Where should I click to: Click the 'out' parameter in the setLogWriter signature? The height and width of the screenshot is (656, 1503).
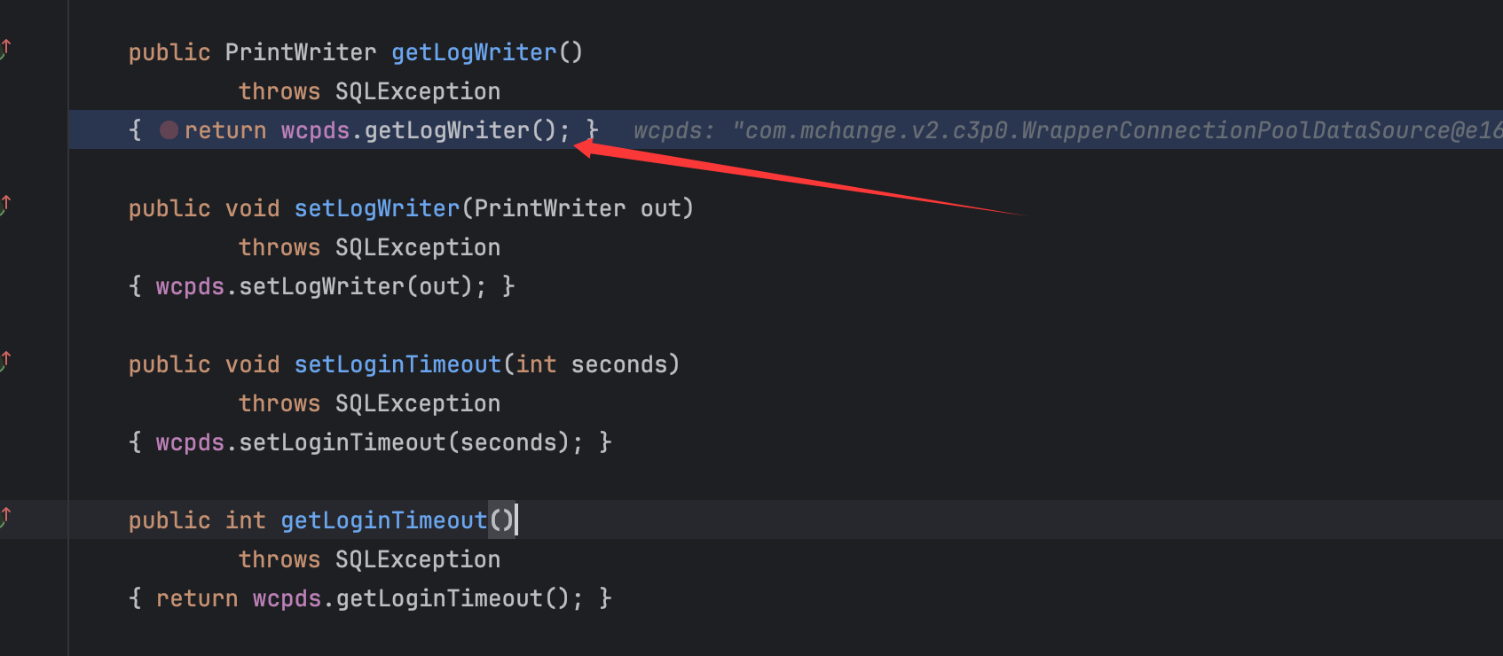click(x=660, y=208)
